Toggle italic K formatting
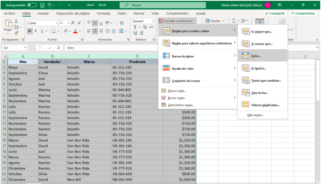 (x=36, y=31)
